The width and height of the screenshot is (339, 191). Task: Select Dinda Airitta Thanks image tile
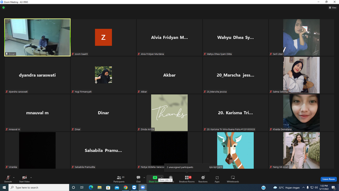169,112
